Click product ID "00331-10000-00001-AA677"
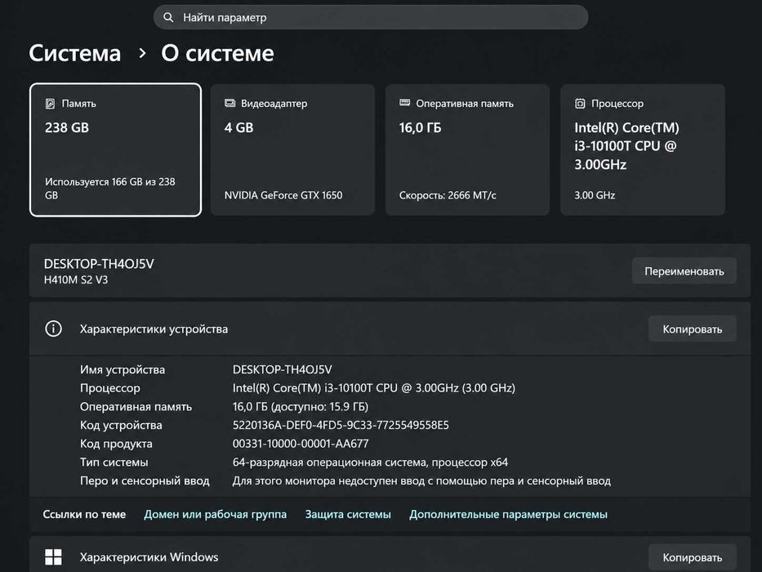The height and width of the screenshot is (572, 762). tap(301, 444)
